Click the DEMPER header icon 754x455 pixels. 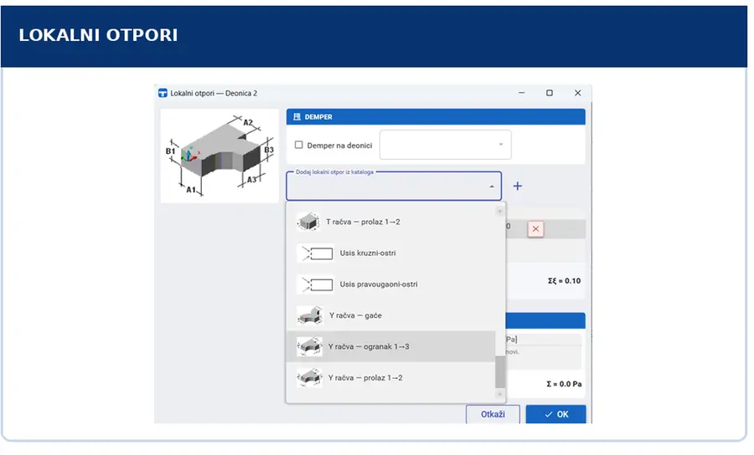(297, 116)
